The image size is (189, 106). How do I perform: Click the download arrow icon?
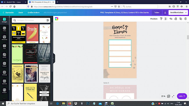click(x=165, y=12)
